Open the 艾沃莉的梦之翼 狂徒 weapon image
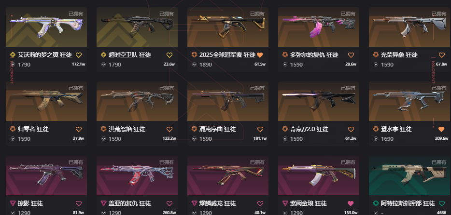451x215 pixels. coord(46,27)
